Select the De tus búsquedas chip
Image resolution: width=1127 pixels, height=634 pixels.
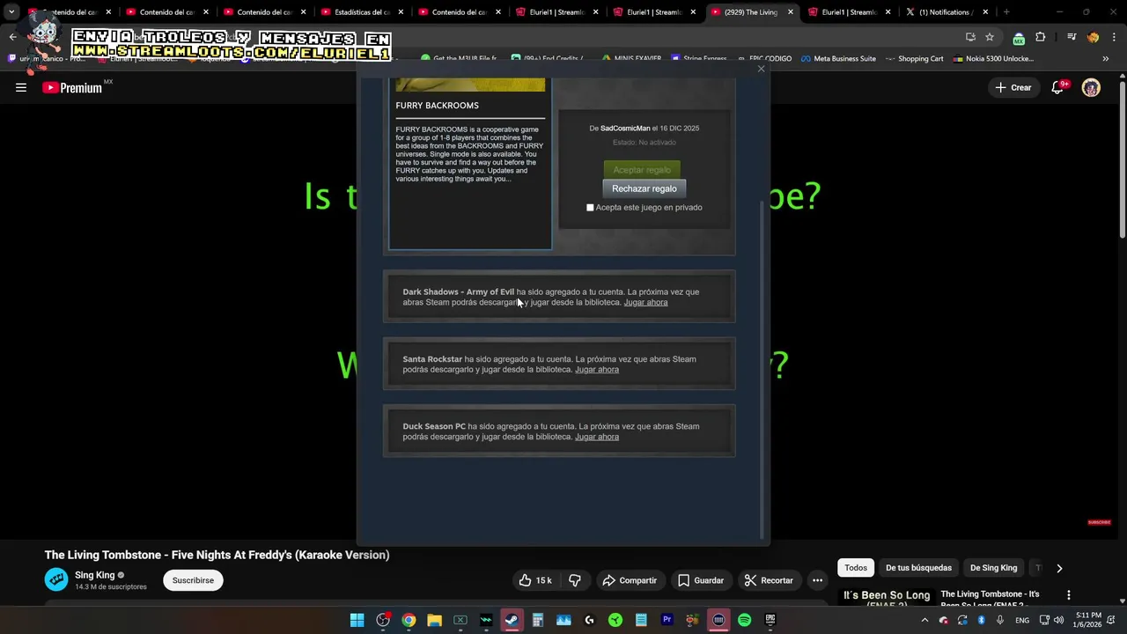918,568
